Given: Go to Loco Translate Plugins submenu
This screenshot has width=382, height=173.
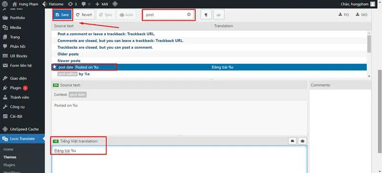Looking at the screenshot, I should 9,165.
